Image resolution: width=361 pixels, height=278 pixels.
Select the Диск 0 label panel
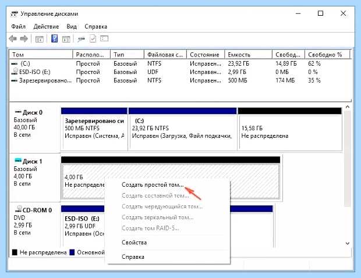point(34,129)
